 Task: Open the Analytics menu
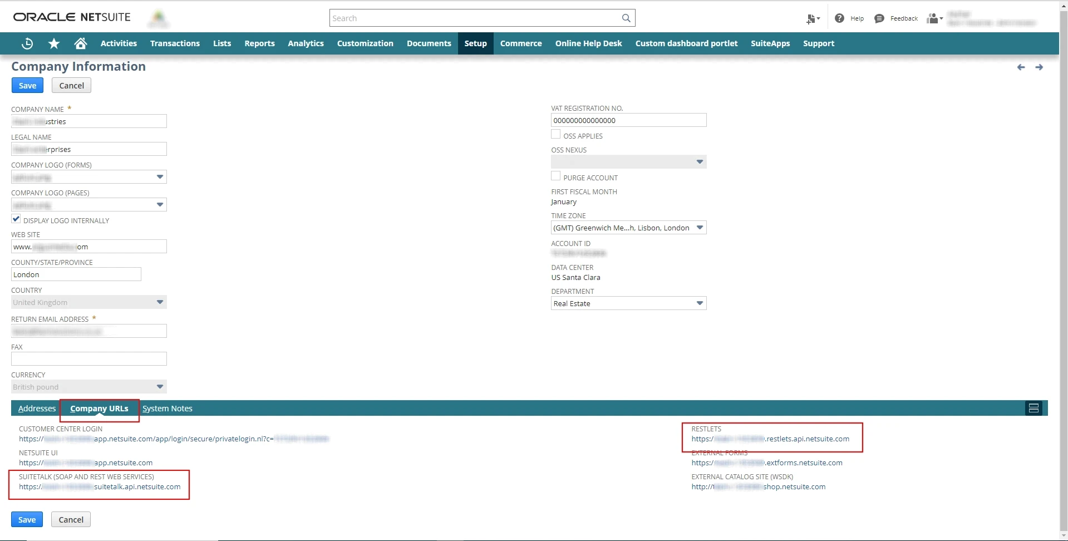pos(306,43)
